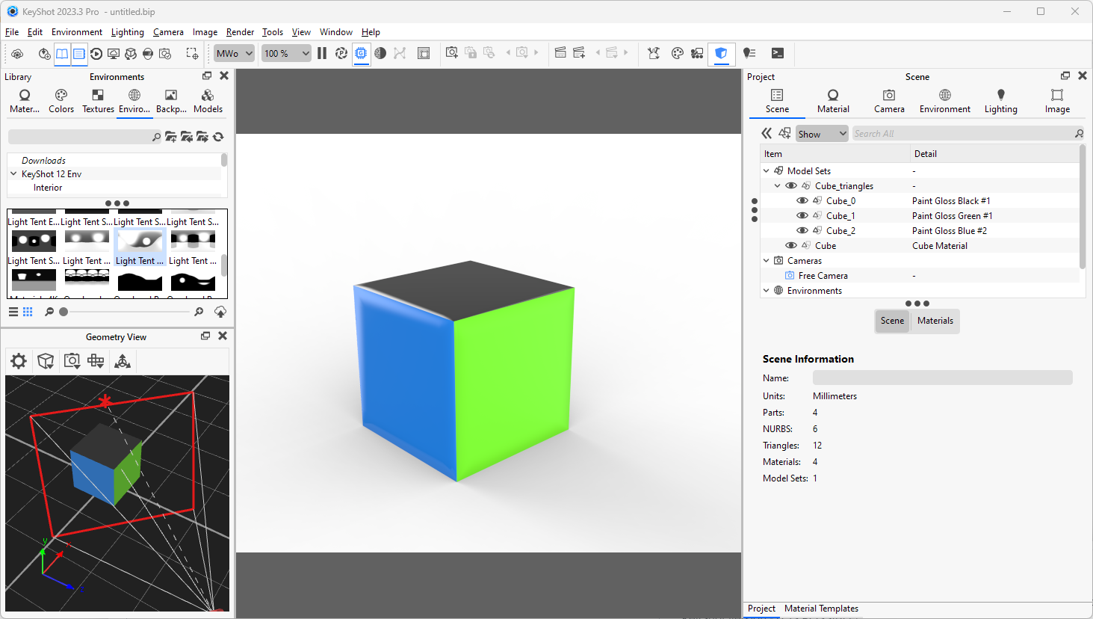Pause the real-time render
This screenshot has width=1093, height=619.
click(322, 53)
